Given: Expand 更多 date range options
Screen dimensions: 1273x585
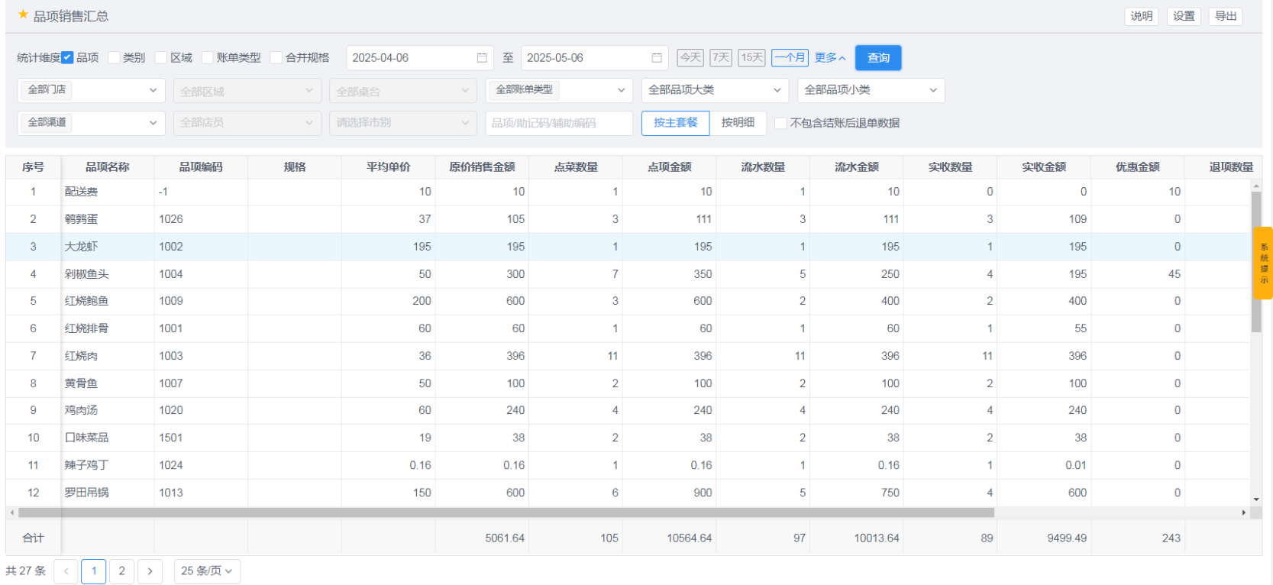Looking at the screenshot, I should point(830,57).
